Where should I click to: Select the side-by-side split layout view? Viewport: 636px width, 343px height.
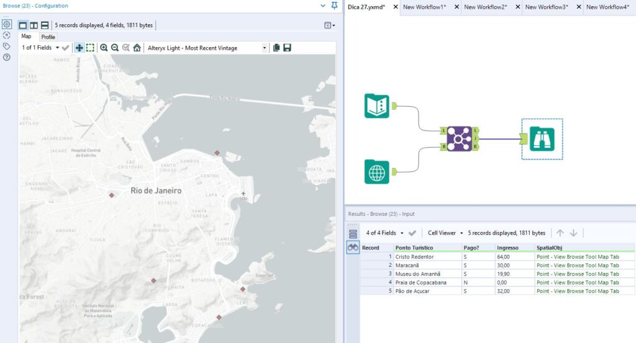[34, 25]
